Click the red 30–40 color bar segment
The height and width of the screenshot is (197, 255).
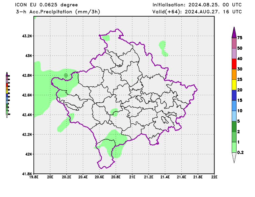(234, 64)
